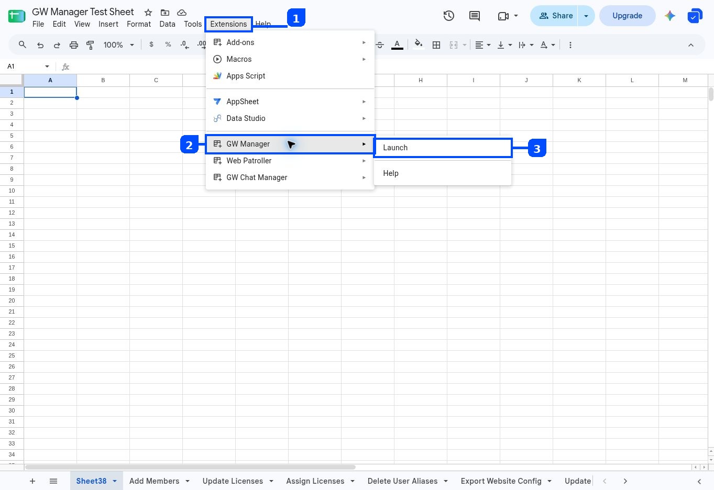The width and height of the screenshot is (714, 490).
Task: Select the paint format tool
Action: 90,45
